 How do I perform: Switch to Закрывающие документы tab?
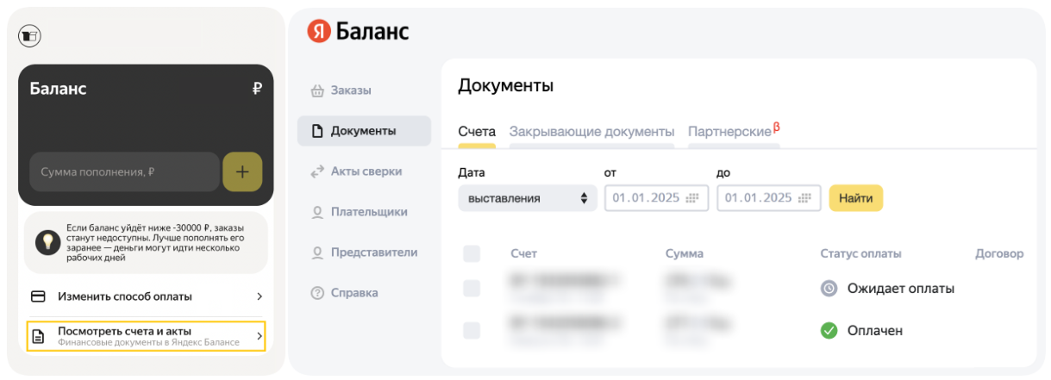coord(591,132)
